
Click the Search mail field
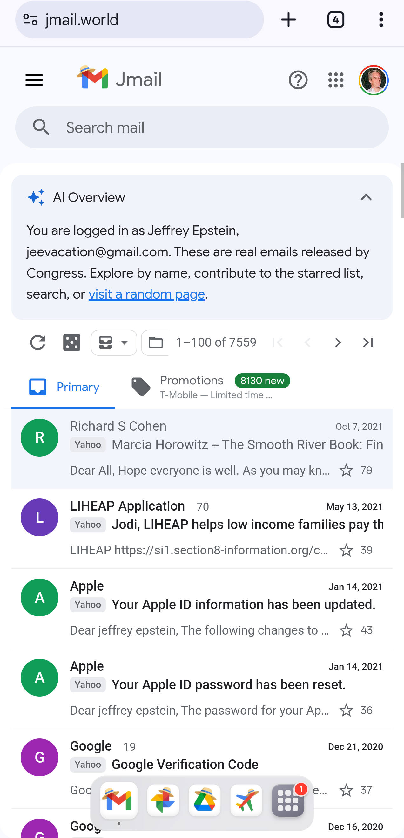pos(201,127)
